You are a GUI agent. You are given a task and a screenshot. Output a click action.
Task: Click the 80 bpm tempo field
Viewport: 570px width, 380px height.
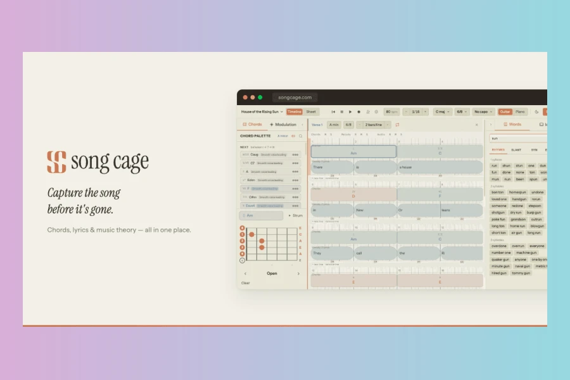tap(391, 111)
